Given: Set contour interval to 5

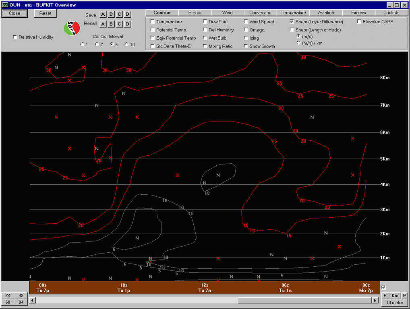Looking at the screenshot, I should [x=112, y=44].
